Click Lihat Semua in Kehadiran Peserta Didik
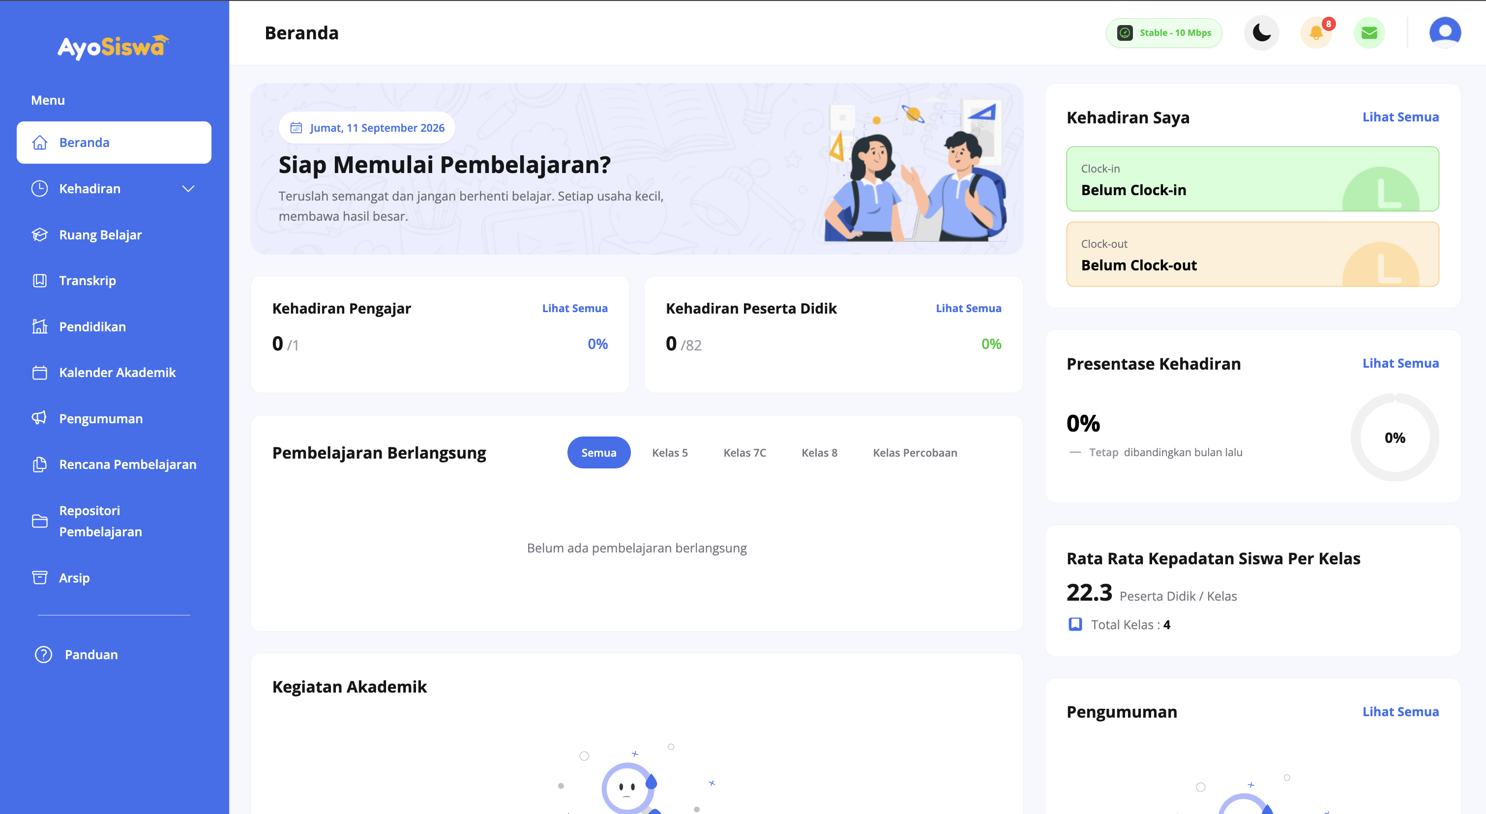The image size is (1486, 814). pyautogui.click(x=969, y=308)
